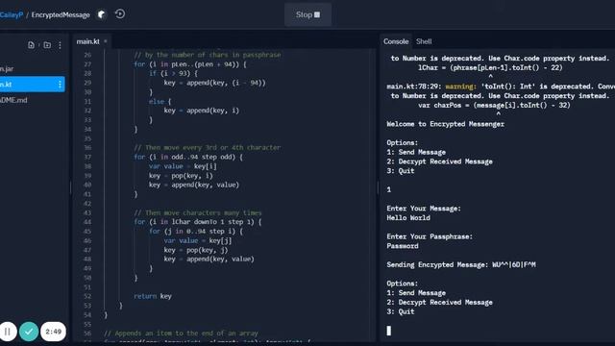Close the main.kt tab

click(106, 41)
